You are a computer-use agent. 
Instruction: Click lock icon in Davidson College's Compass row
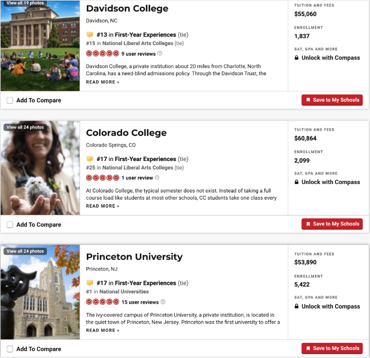pyautogui.click(x=297, y=58)
